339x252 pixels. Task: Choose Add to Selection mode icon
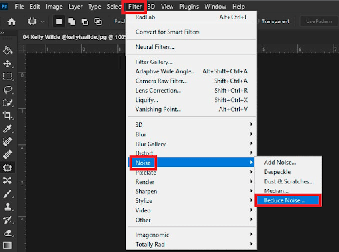pyautogui.click(x=72, y=22)
